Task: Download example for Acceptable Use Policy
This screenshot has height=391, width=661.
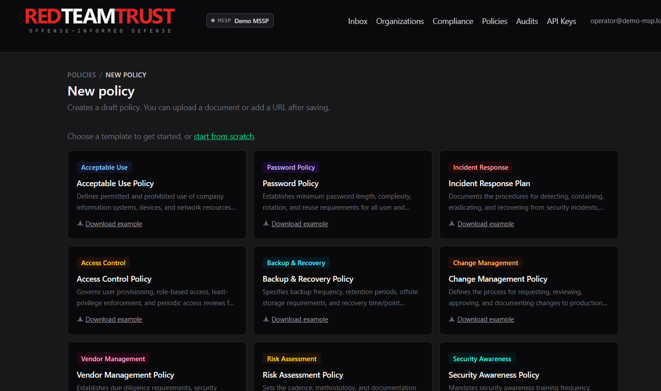Action: click(x=114, y=224)
